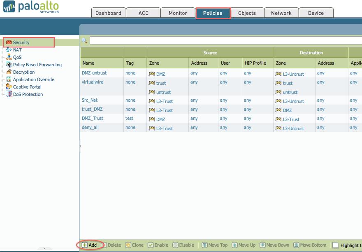
Task: Toggle the Highlight checkbox
Action: click(x=335, y=245)
